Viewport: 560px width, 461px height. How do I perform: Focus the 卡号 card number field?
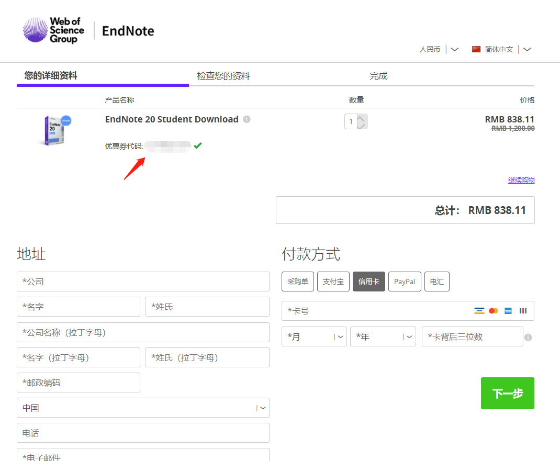coord(408,311)
